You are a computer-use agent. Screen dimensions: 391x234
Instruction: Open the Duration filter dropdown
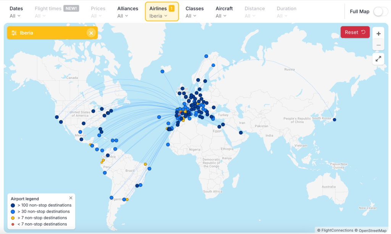286,12
